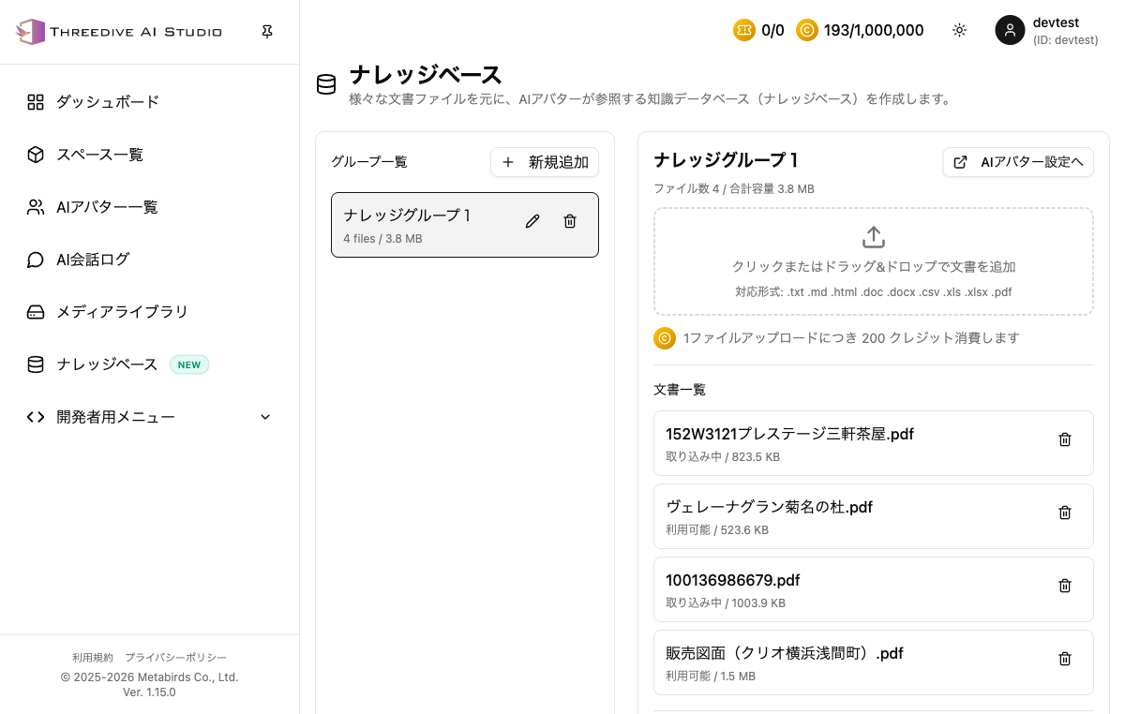Click the 文書一覧 heading
Image resolution: width=1125 pixels, height=714 pixels.
coord(680,389)
